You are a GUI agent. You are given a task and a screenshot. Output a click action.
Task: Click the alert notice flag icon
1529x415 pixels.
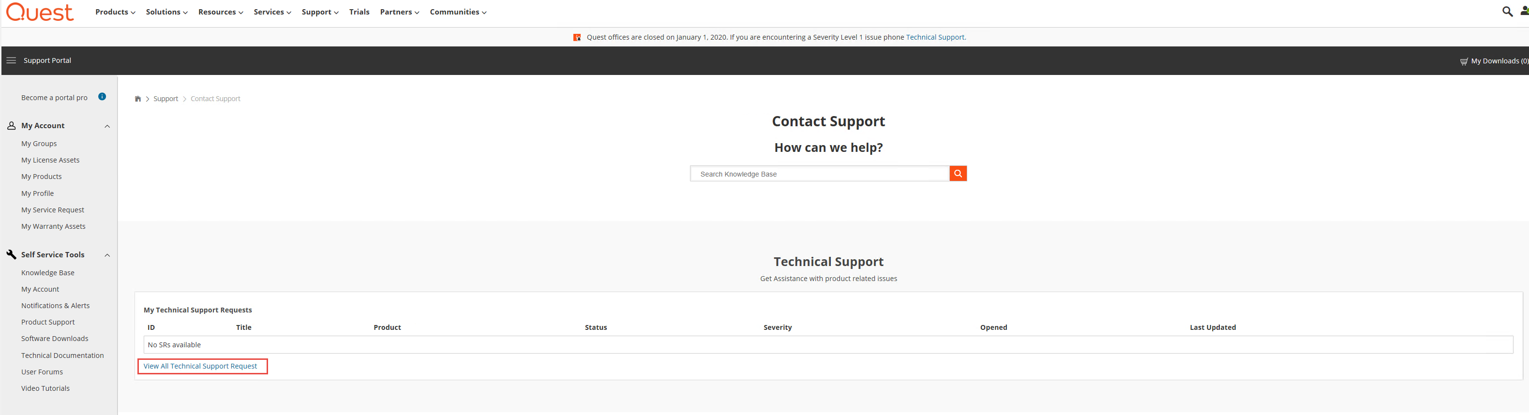(577, 37)
